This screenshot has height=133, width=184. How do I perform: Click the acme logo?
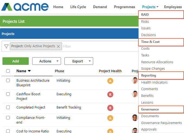[x=25, y=7]
